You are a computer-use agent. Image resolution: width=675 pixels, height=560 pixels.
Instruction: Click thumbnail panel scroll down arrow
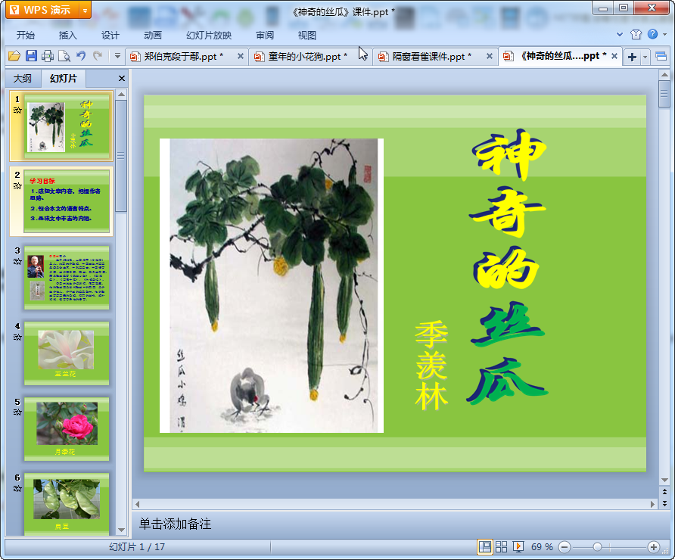pos(121,530)
